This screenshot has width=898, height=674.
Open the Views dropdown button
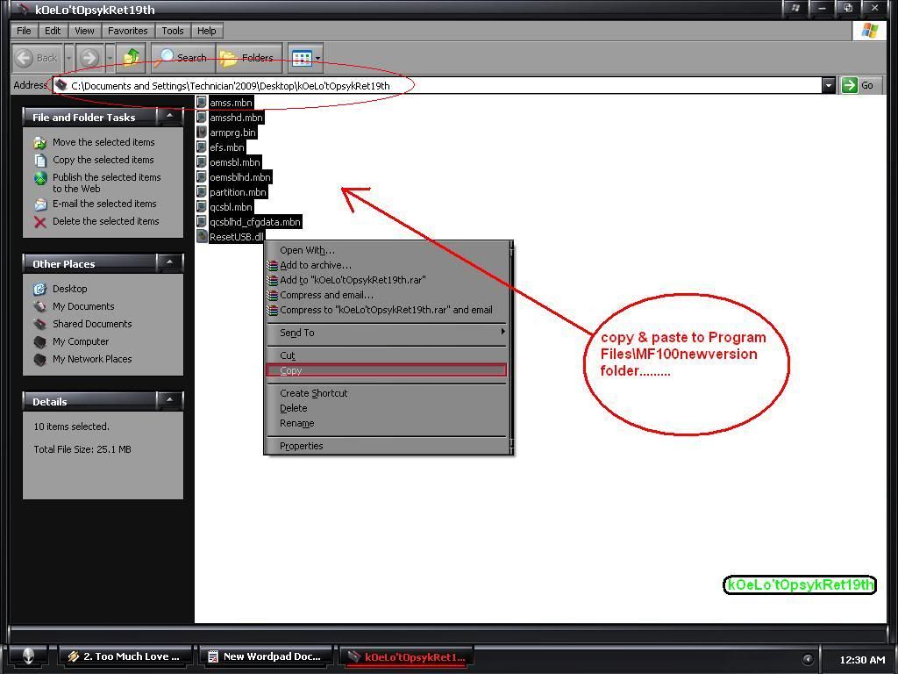tap(305, 58)
